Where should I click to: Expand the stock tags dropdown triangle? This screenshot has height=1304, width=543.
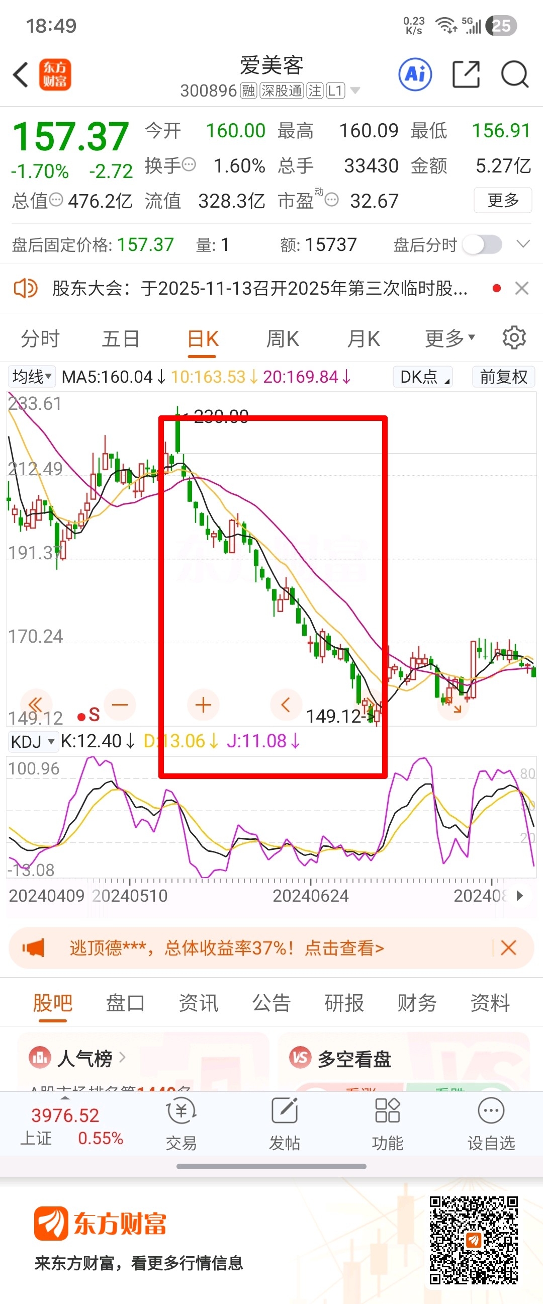[355, 91]
